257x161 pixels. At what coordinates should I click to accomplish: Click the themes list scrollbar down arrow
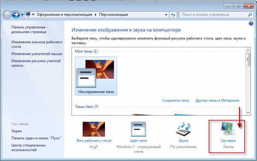pyautogui.click(x=248, y=113)
